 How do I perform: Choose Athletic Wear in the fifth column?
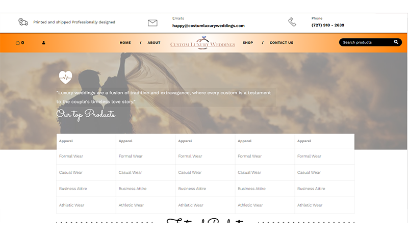pos(310,205)
